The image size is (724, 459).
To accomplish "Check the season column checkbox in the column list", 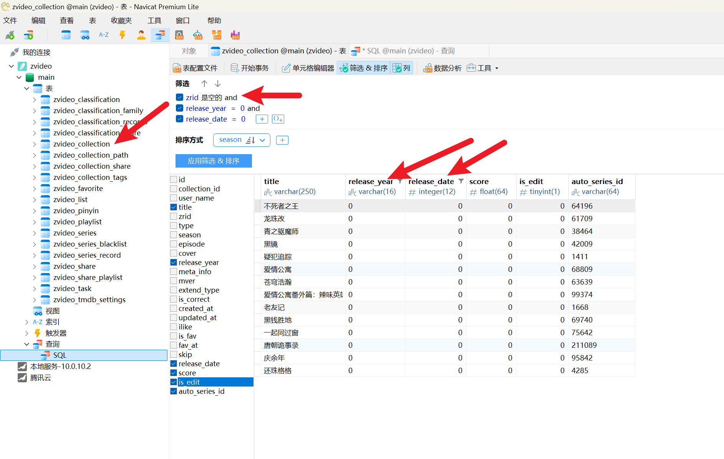I will click(174, 235).
